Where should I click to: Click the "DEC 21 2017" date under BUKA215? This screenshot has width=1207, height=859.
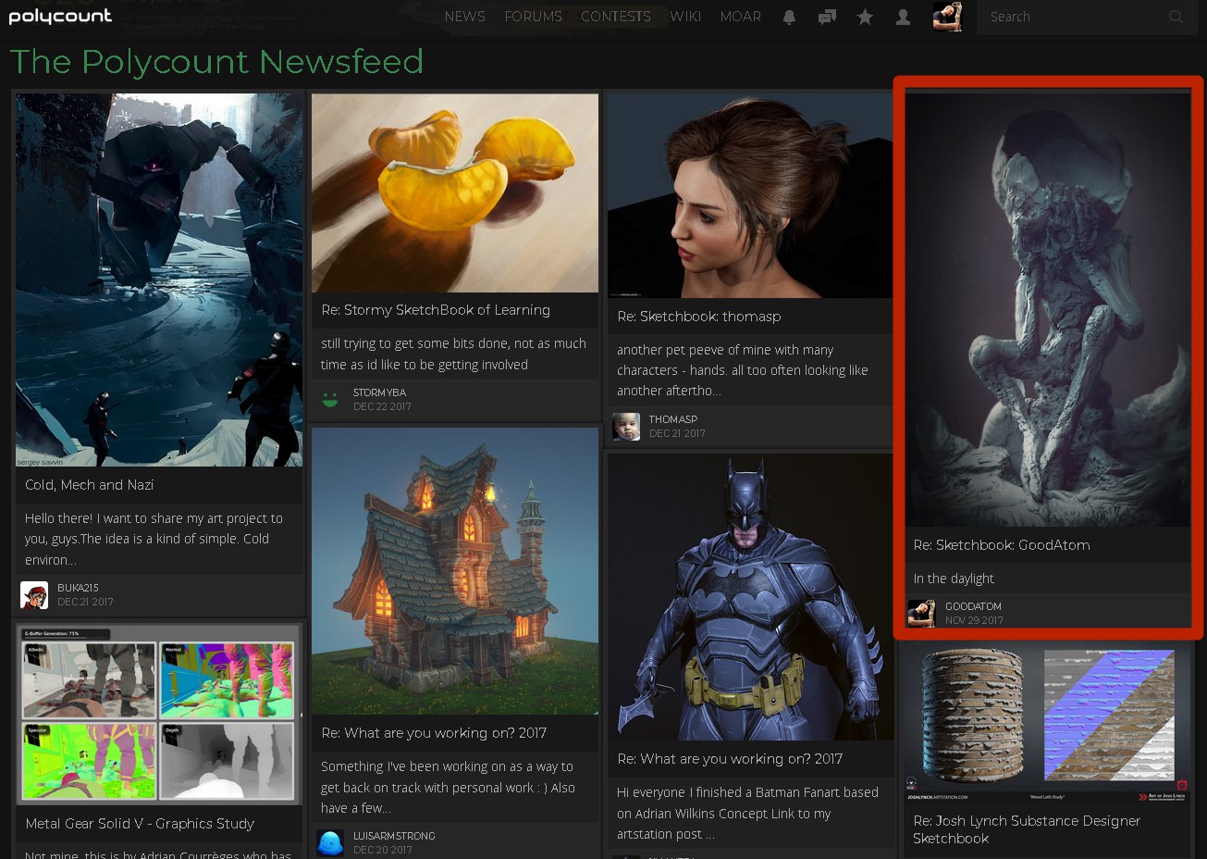[x=85, y=602]
